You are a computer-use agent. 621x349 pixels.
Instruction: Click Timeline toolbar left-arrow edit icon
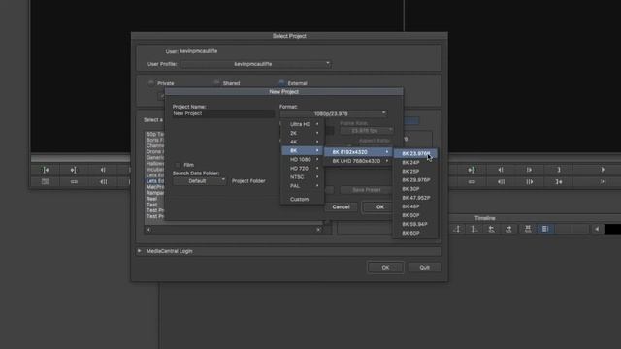coord(492,229)
